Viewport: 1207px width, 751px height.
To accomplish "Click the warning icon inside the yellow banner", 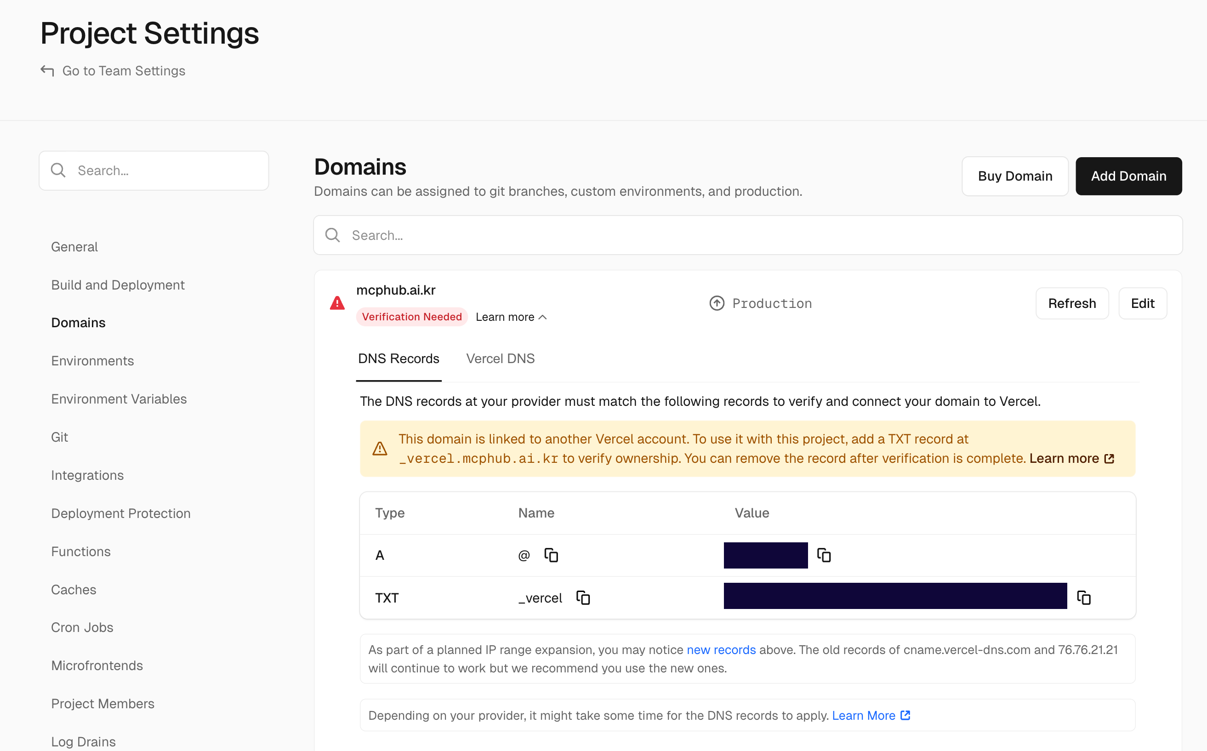I will [x=380, y=448].
